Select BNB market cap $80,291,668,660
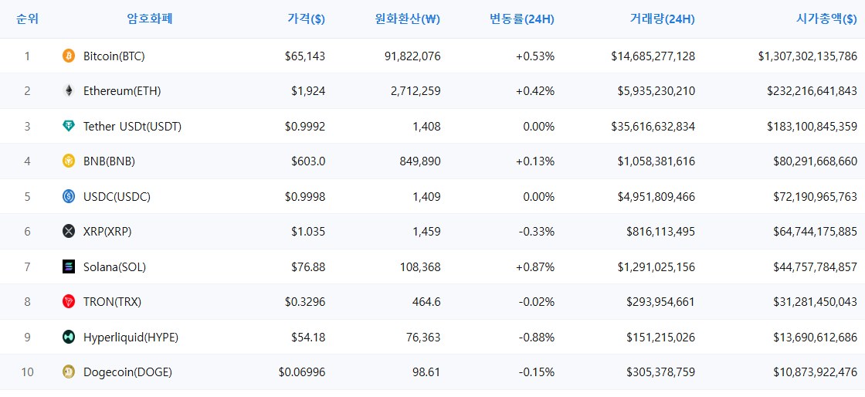This screenshot has height=397, width=865. (816, 161)
